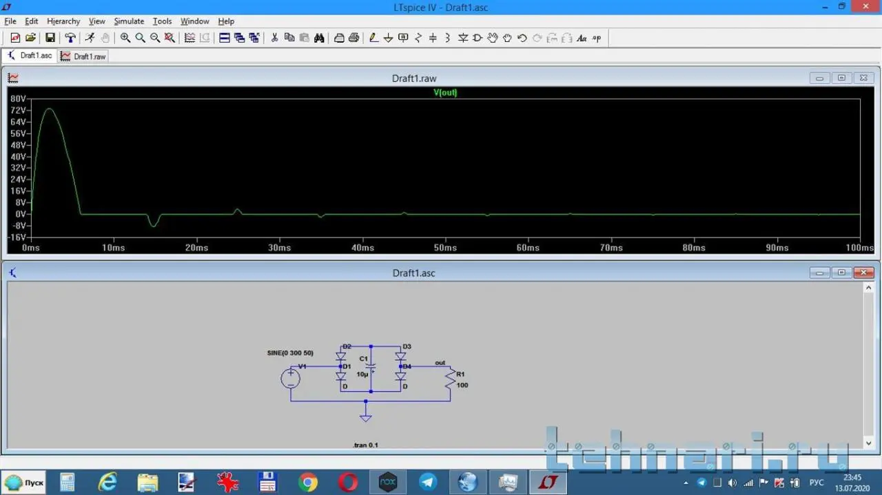Open the Simulate menu

coord(129,21)
